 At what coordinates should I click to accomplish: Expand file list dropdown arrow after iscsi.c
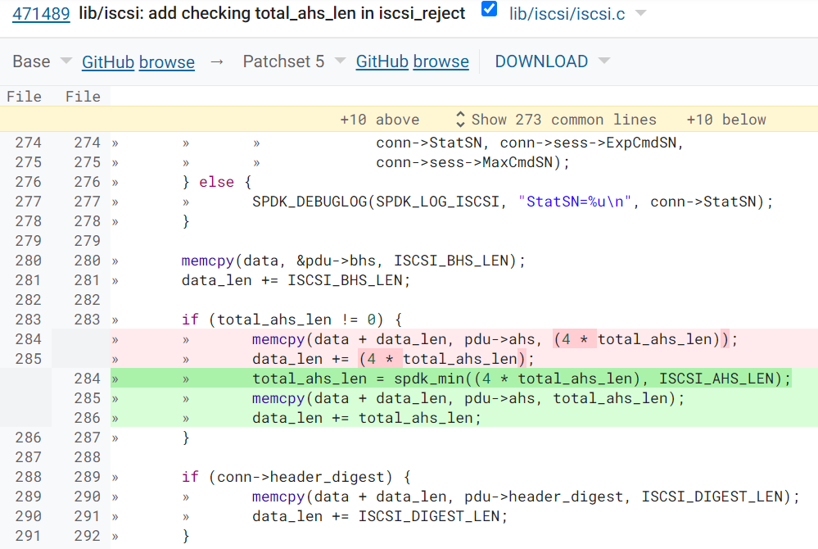pyautogui.click(x=641, y=13)
